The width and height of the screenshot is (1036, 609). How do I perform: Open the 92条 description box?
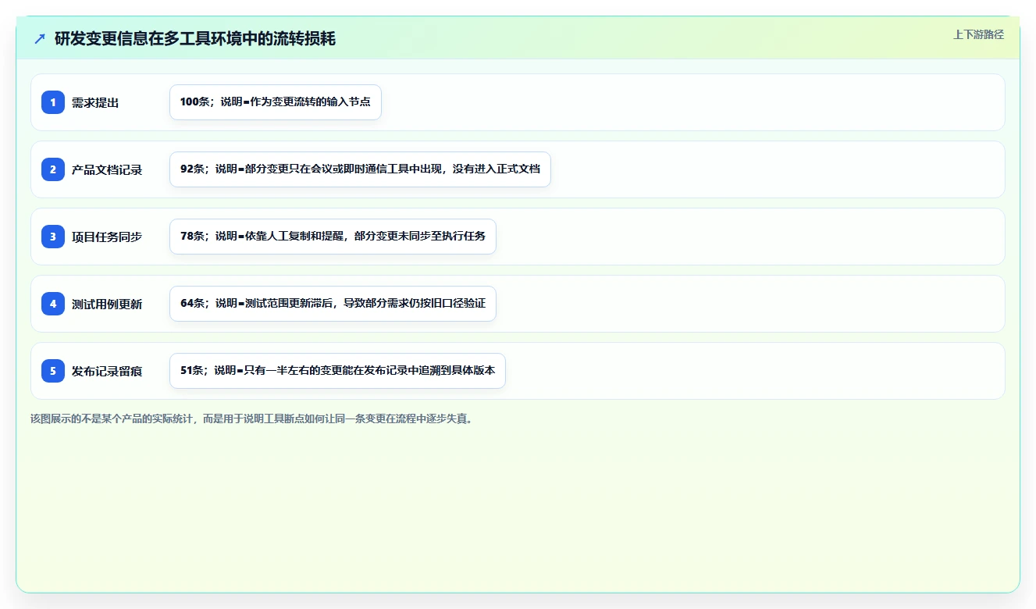click(360, 169)
